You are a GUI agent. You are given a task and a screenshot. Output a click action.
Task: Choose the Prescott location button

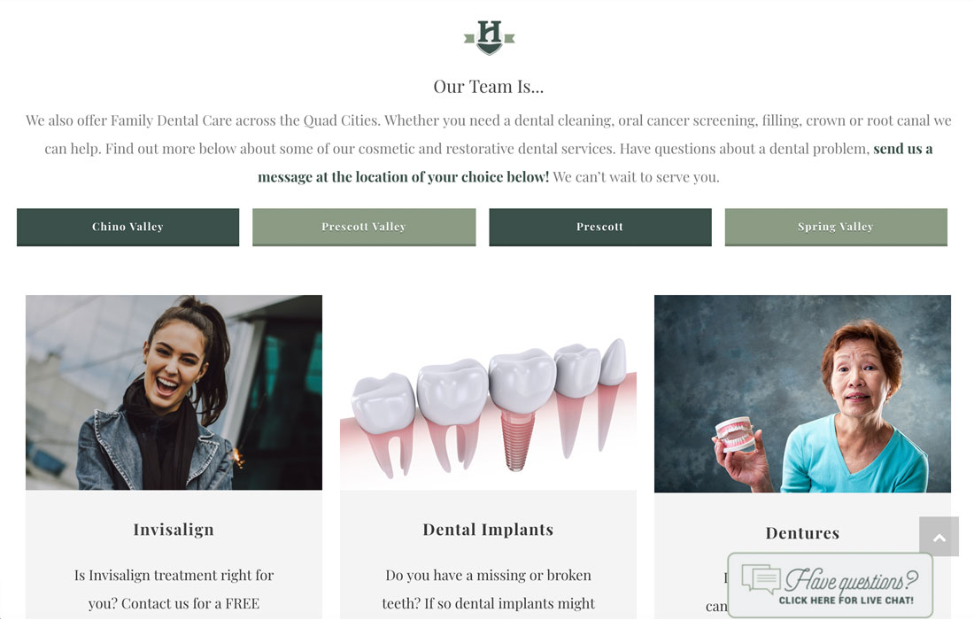[x=600, y=227]
